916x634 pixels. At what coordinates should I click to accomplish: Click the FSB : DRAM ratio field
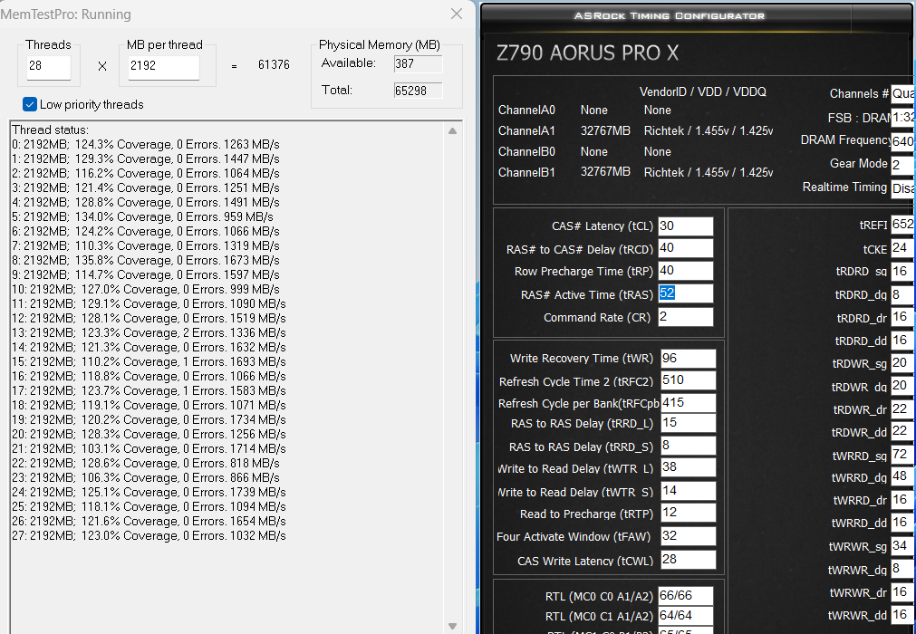point(903,118)
